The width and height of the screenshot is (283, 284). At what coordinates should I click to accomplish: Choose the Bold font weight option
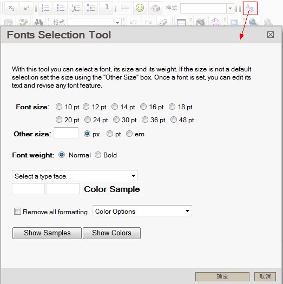tap(98, 155)
